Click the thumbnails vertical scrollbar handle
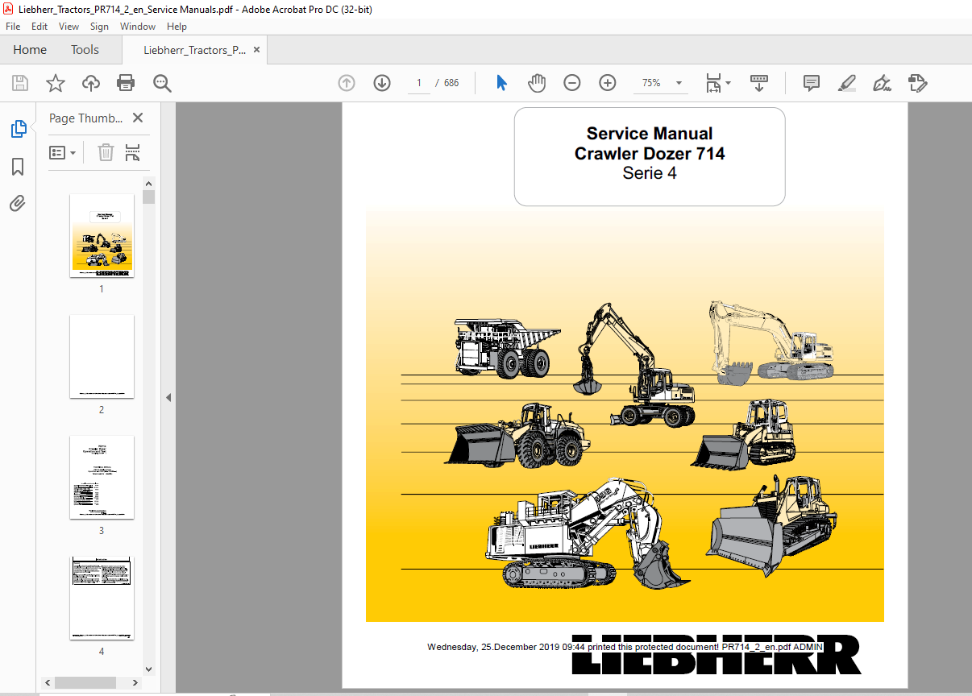Viewport: 972px width, 696px height. click(148, 197)
